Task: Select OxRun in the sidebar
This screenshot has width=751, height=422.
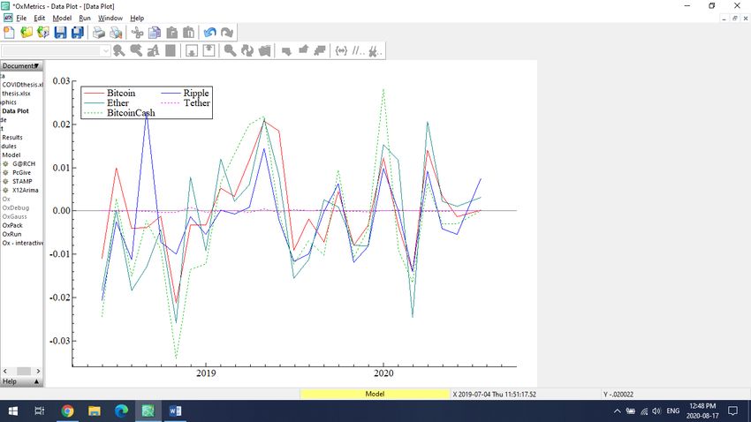Action: (x=11, y=234)
